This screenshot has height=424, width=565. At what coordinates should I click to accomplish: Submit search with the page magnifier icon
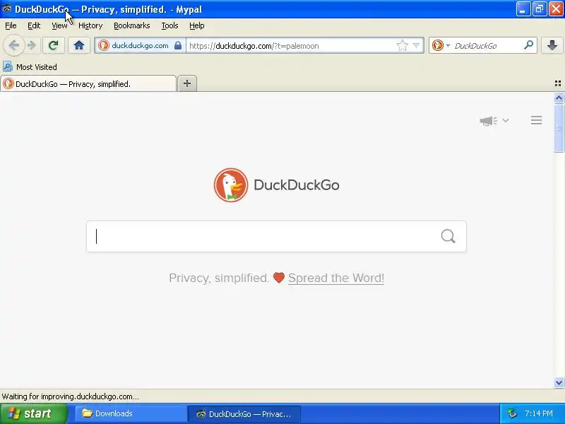click(x=448, y=237)
